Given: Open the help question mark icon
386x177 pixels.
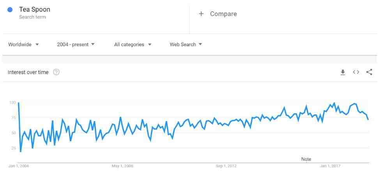Looking at the screenshot, I should (57, 72).
